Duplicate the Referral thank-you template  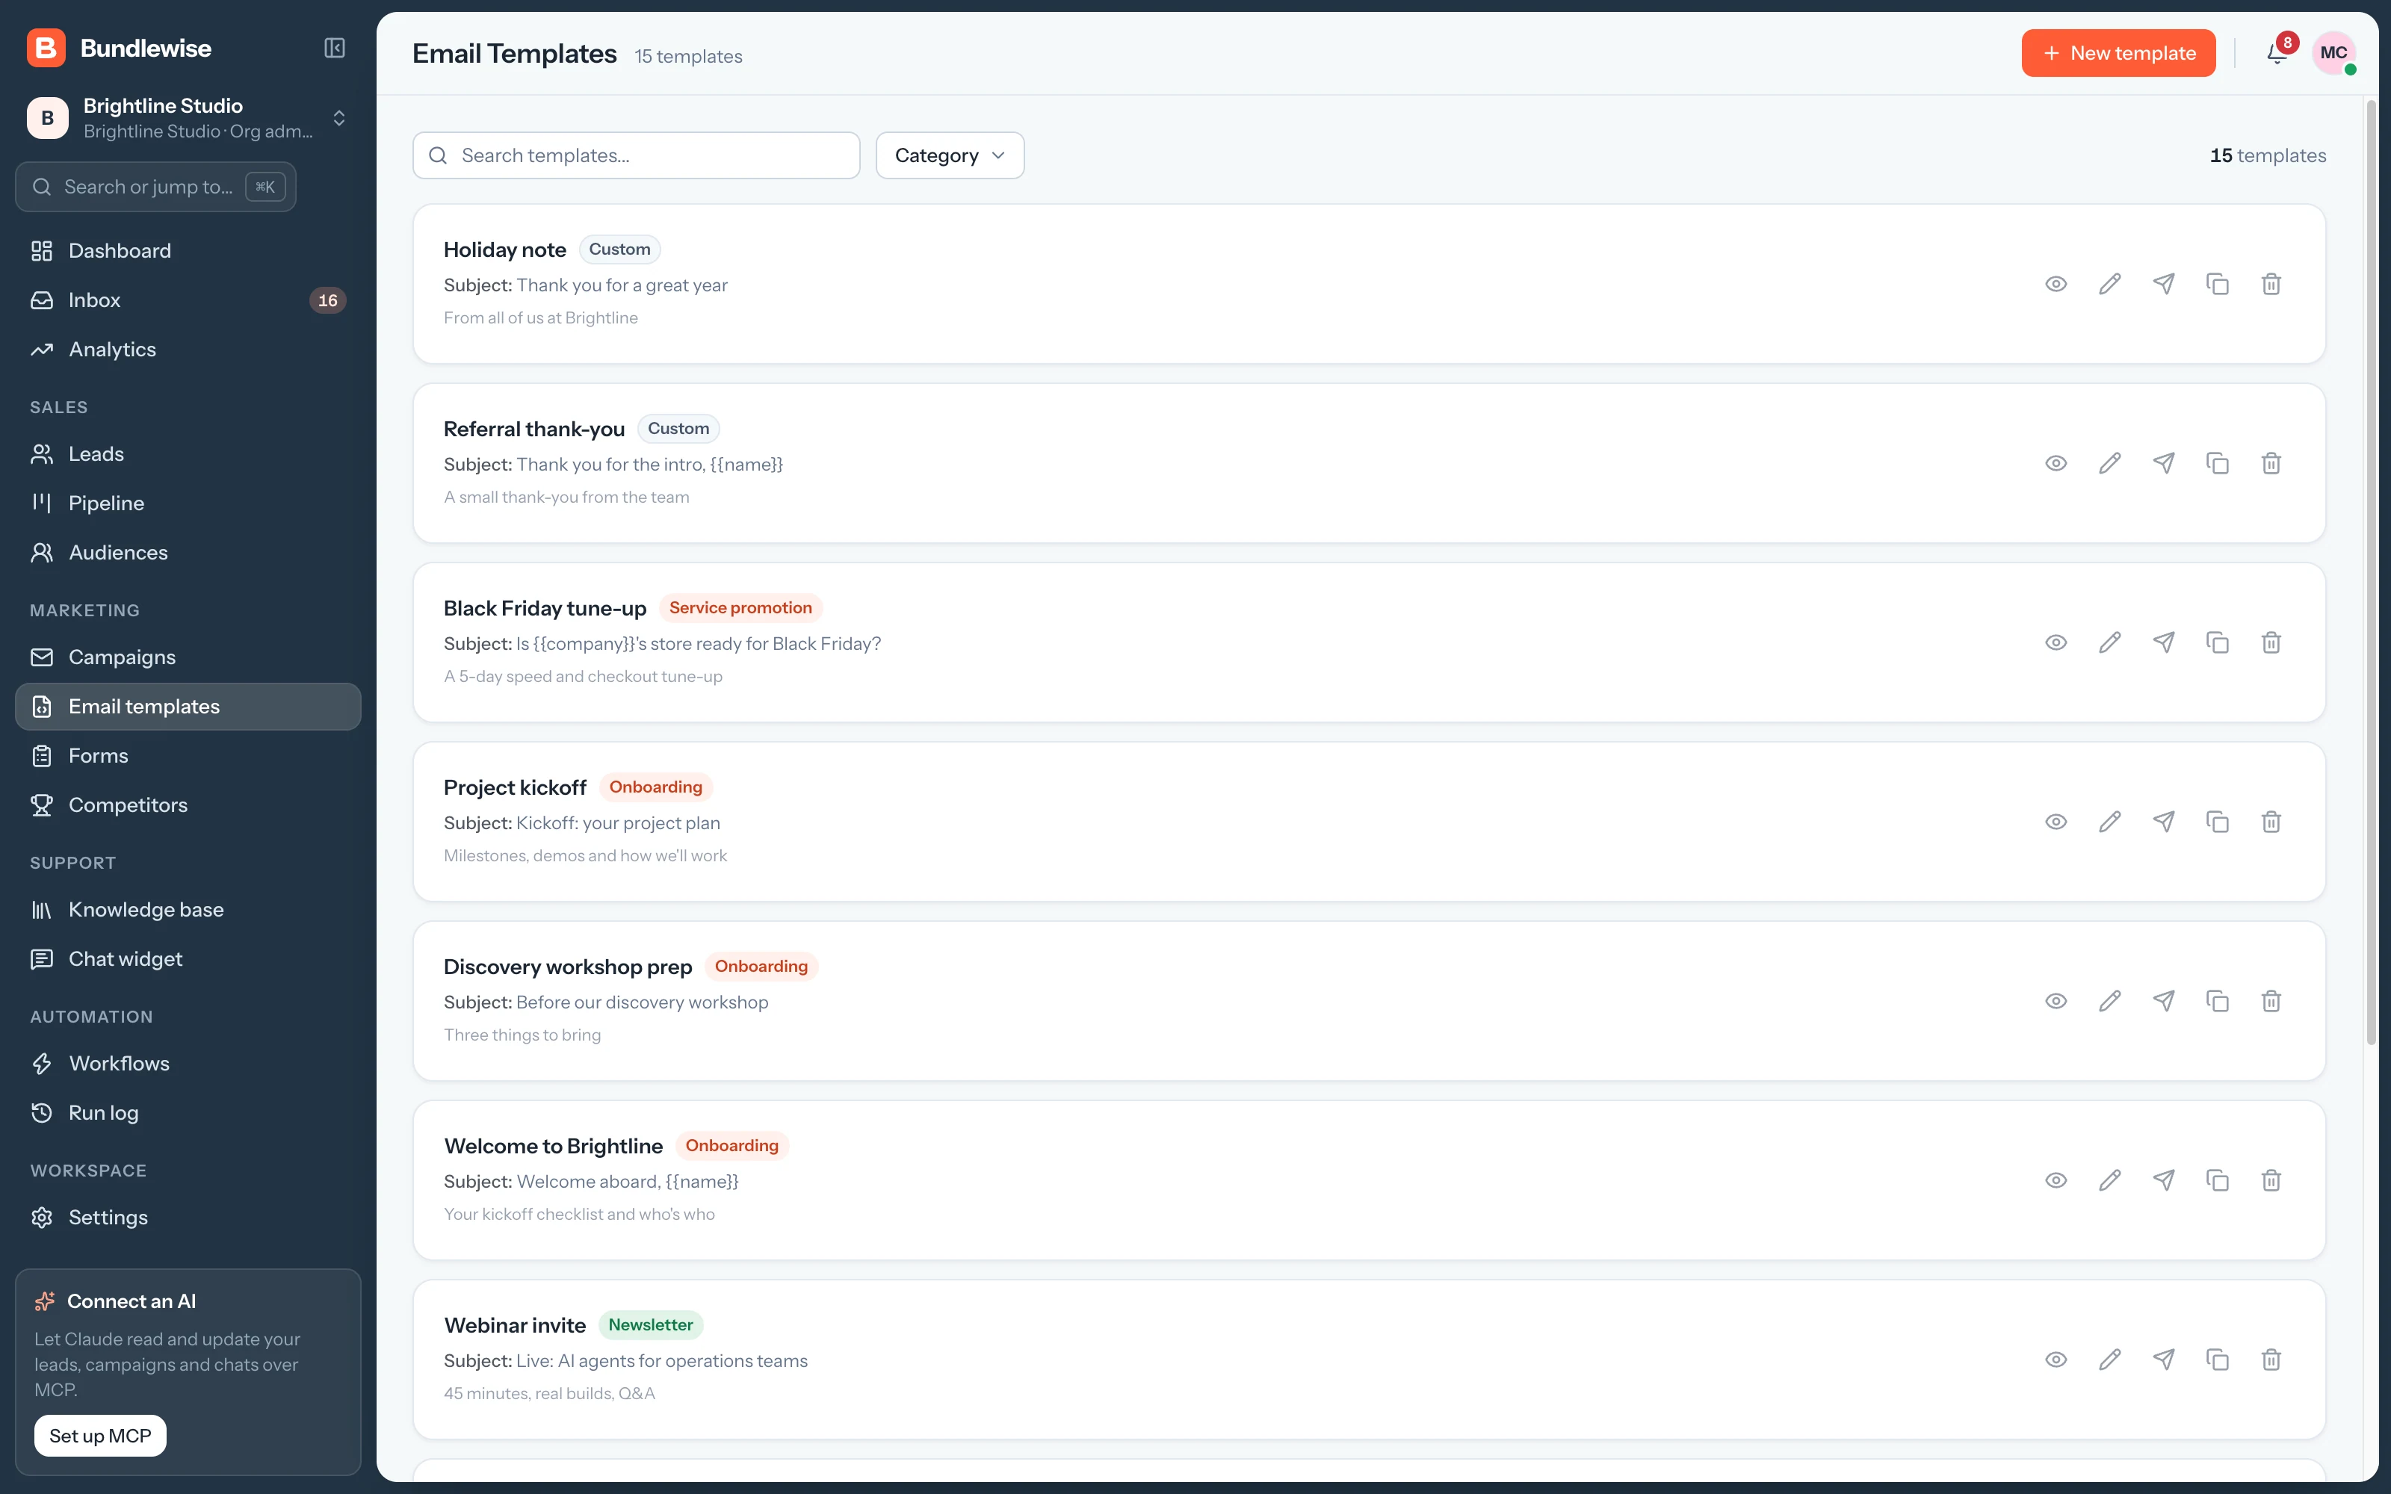2217,463
